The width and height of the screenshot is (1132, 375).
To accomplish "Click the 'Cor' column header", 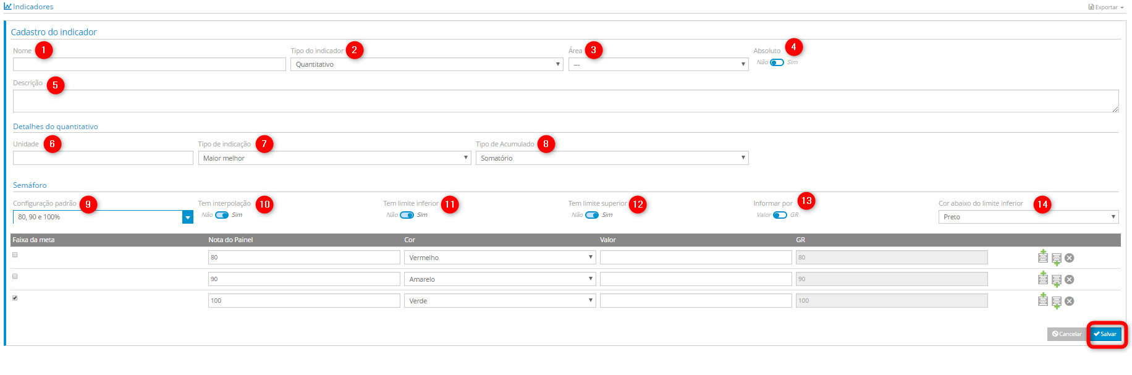I will coord(410,240).
